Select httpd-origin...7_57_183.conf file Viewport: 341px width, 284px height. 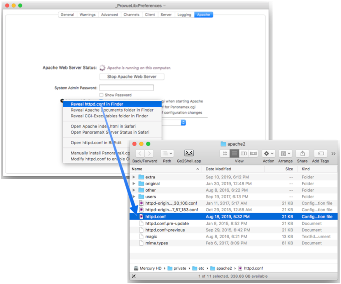tap(233, 210)
